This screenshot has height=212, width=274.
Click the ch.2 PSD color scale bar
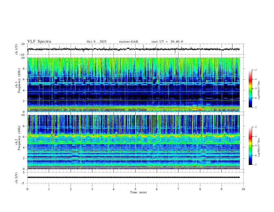click(250, 146)
